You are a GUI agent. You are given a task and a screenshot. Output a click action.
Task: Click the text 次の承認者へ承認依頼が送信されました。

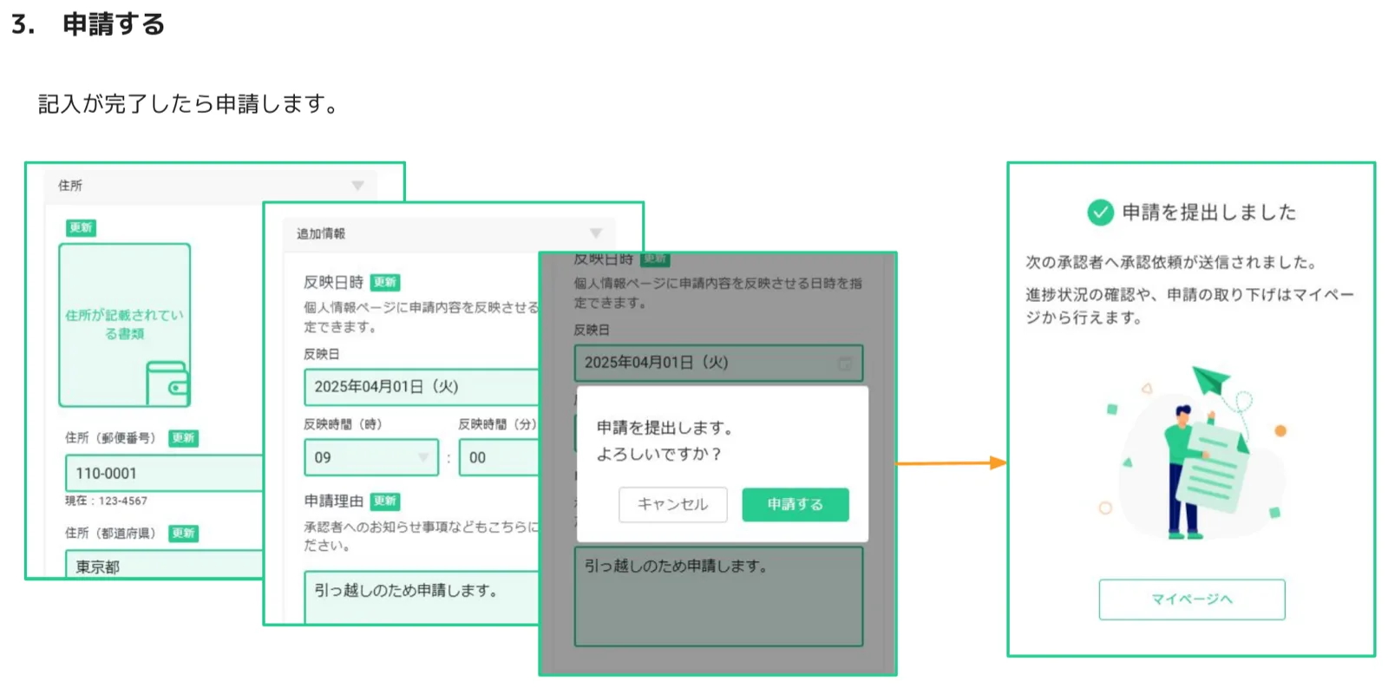[1171, 262]
